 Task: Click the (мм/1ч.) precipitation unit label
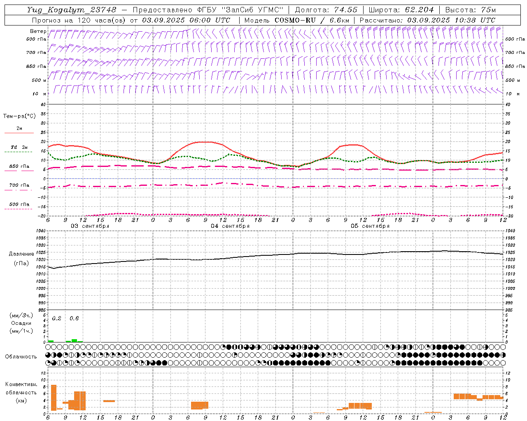pos(21,331)
